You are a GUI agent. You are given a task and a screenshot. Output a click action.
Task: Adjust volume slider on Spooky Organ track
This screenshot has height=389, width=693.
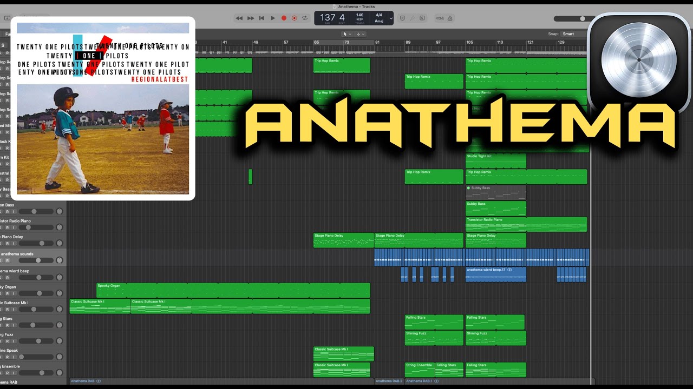tap(37, 293)
